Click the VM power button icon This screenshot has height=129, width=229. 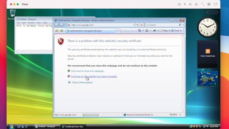[179, 4]
